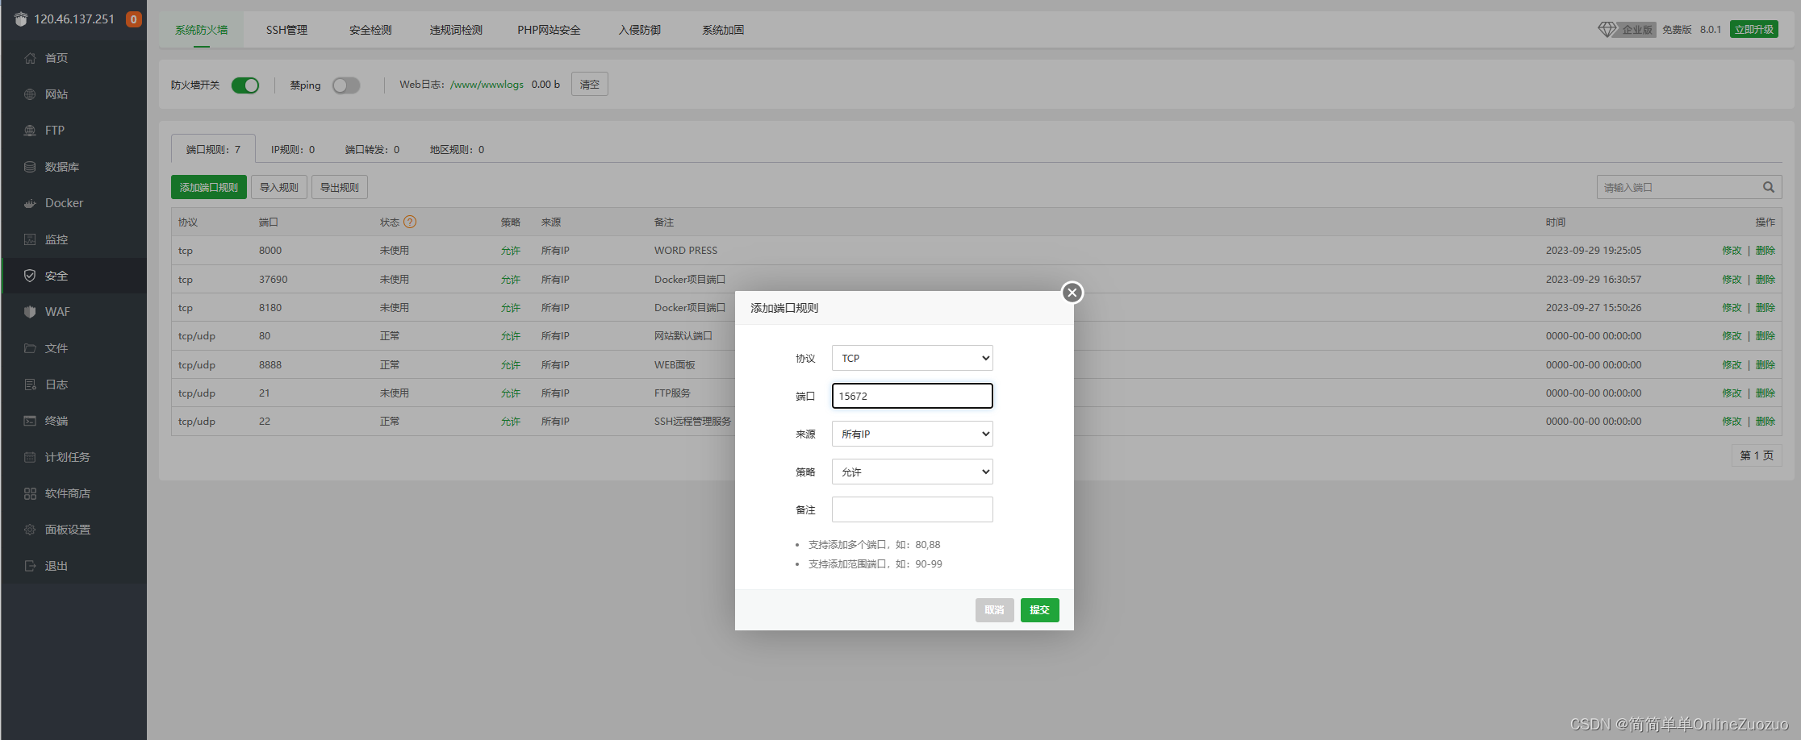Click the shield icon beside 安全
This screenshot has width=1801, height=740.
tap(30, 276)
